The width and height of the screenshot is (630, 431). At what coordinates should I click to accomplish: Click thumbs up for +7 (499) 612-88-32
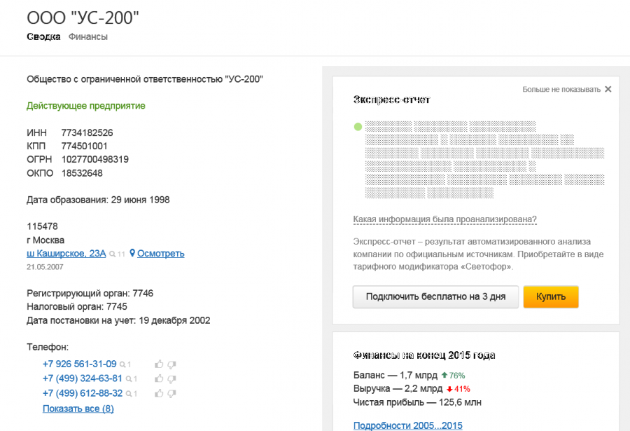pos(159,394)
